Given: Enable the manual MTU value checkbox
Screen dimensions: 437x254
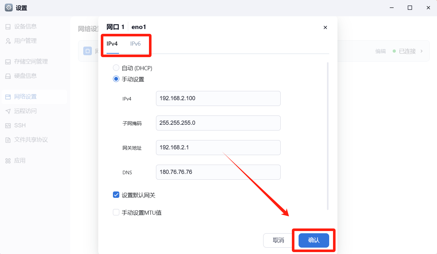Looking at the screenshot, I should click(x=116, y=213).
